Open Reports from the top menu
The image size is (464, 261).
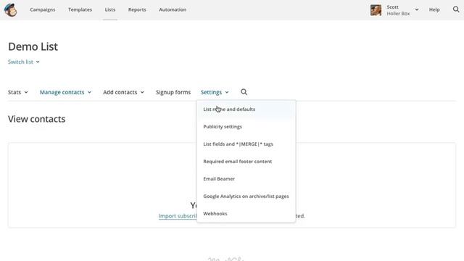[137, 9]
